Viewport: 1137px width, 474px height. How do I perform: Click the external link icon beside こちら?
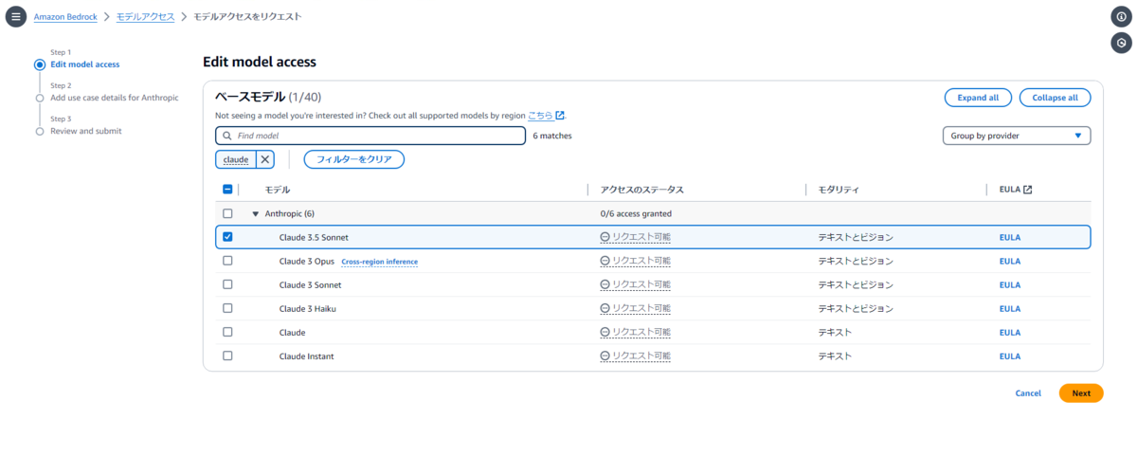click(x=560, y=116)
